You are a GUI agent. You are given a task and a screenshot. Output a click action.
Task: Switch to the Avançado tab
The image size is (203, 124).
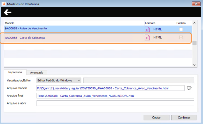point(37,73)
